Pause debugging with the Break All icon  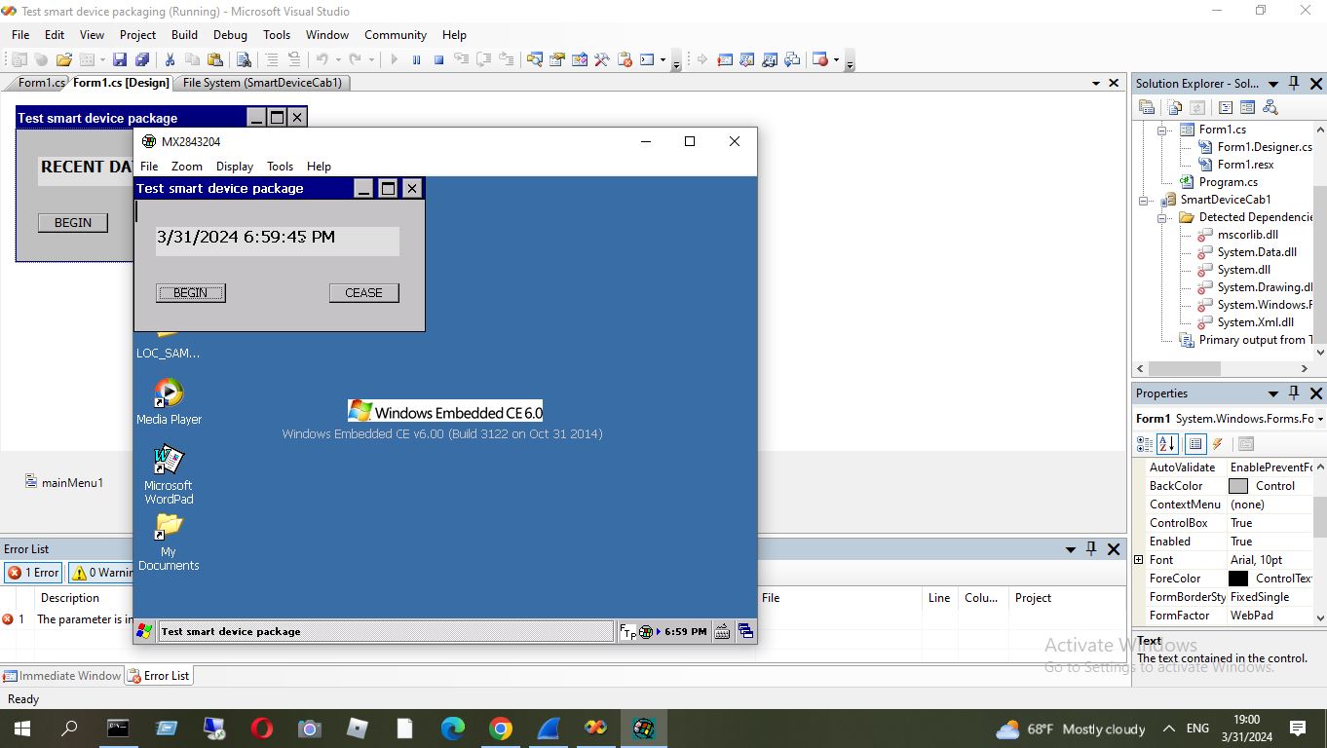point(416,59)
